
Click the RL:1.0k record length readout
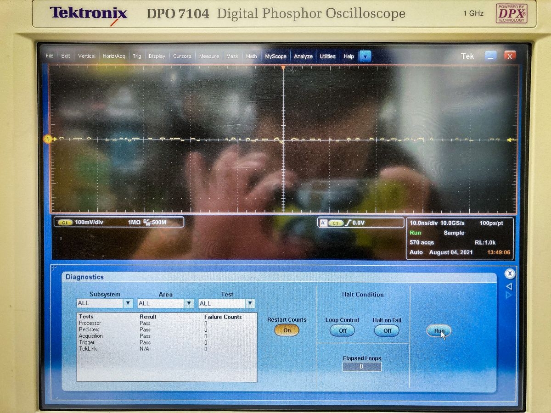point(485,242)
